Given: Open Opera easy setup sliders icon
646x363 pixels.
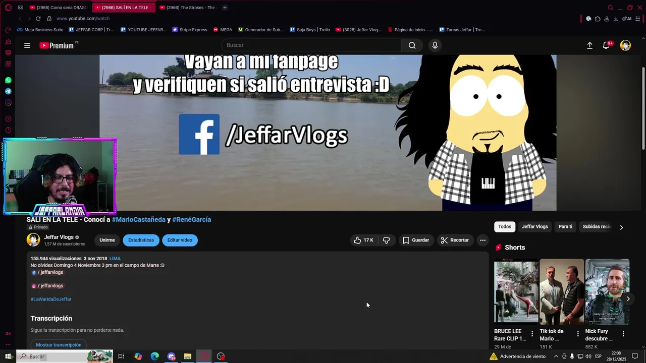Looking at the screenshot, I should tap(638, 19).
